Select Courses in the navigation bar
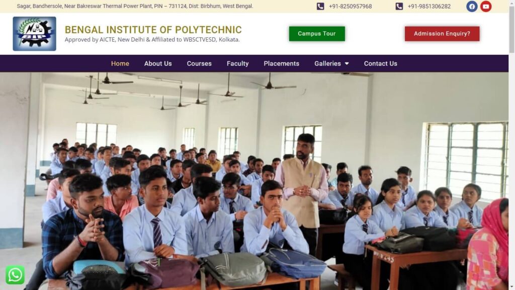515x290 pixels. 199,63
